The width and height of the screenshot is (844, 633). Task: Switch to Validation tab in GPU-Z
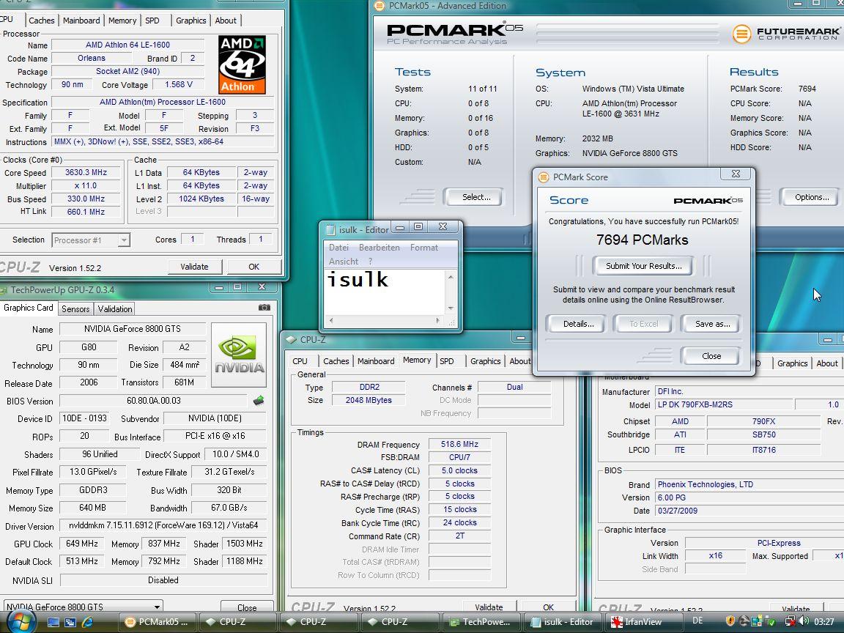click(x=114, y=309)
